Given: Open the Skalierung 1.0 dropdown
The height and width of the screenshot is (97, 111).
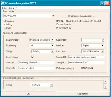Looking at the screenshot, I should pos(52,46).
